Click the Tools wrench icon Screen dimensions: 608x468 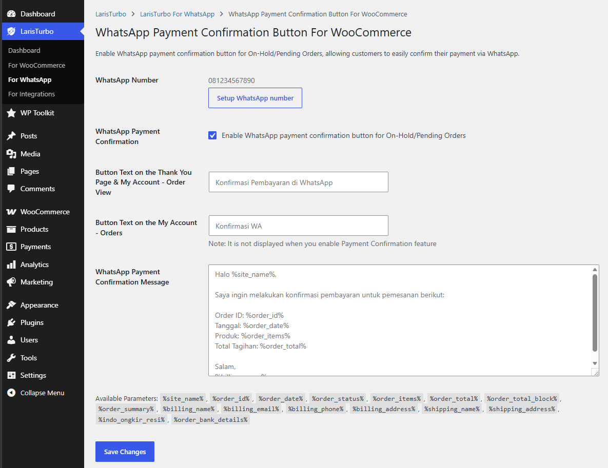[x=11, y=358]
